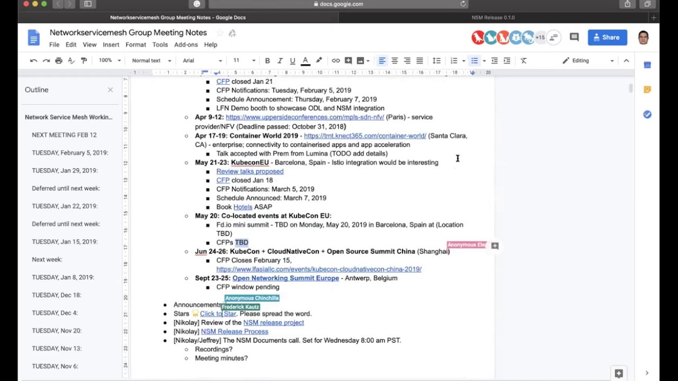Viewport: 678px width, 381px height.
Task: Open the Editing mode dropdown
Action: pos(588,60)
